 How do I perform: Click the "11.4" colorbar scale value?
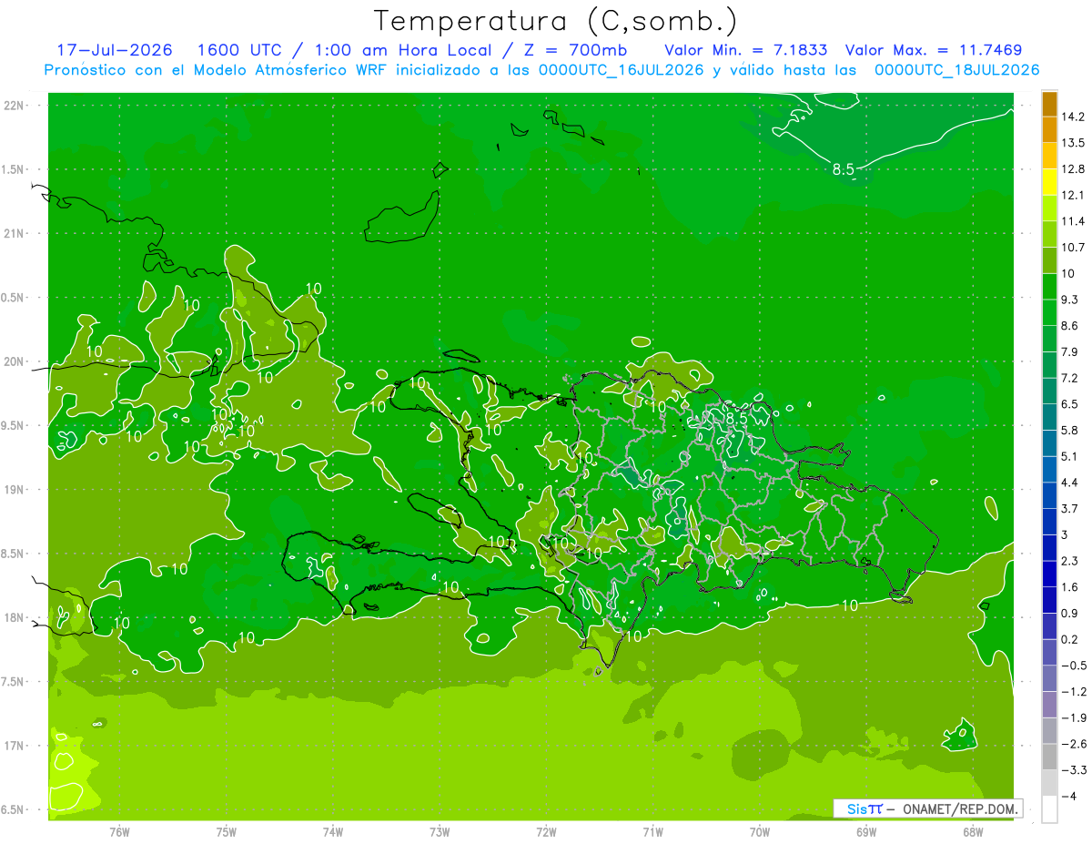1073,221
